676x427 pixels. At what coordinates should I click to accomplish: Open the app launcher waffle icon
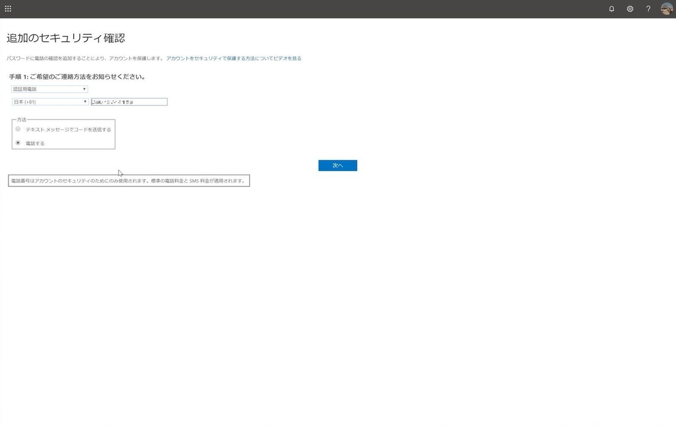(8, 9)
